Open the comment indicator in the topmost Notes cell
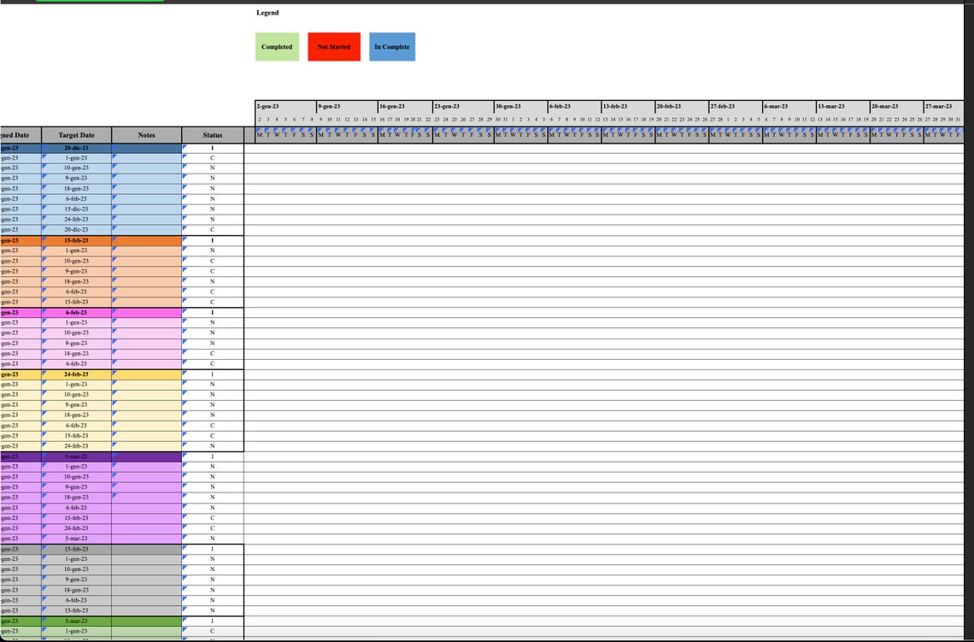This screenshot has width=974, height=642. coord(116,147)
